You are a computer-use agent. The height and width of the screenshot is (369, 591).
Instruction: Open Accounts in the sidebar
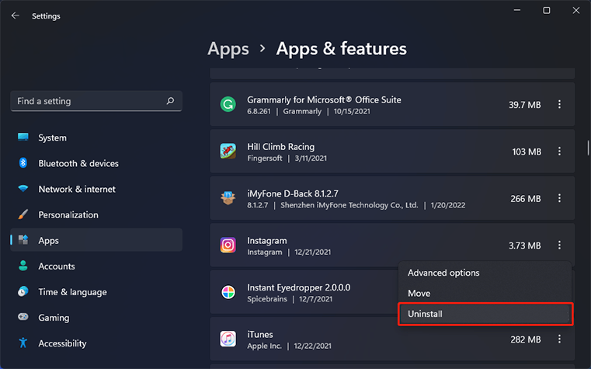pyautogui.click(x=96, y=266)
